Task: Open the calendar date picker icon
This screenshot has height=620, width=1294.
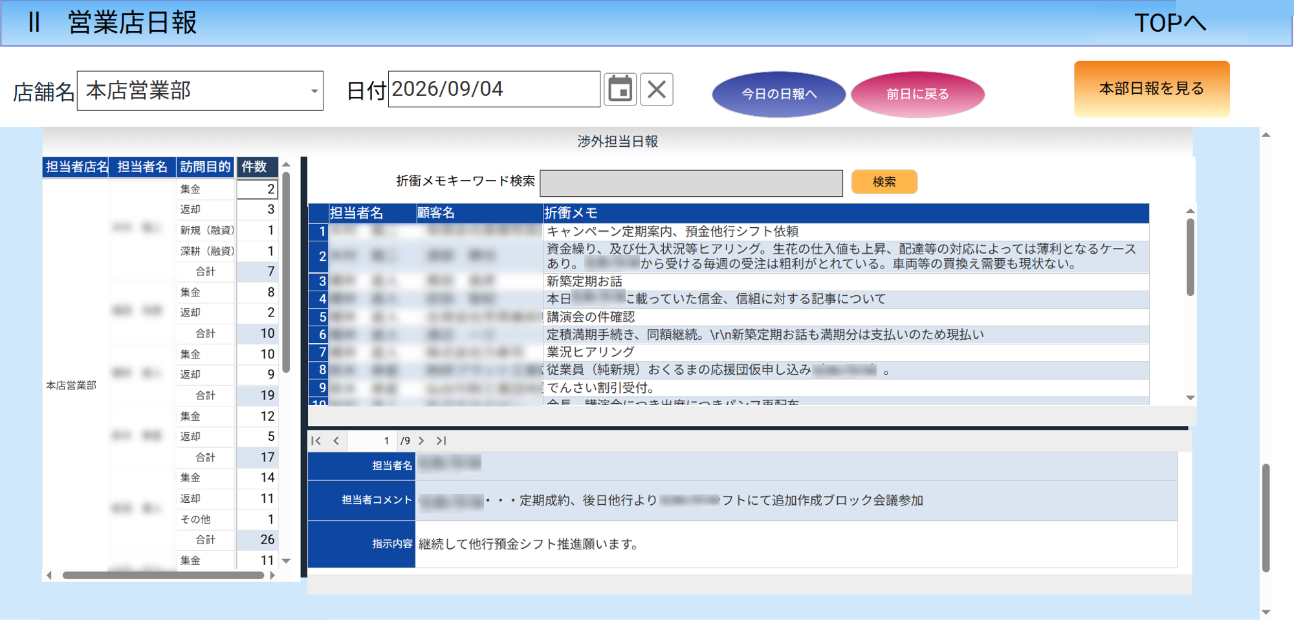Action: pyautogui.click(x=620, y=89)
